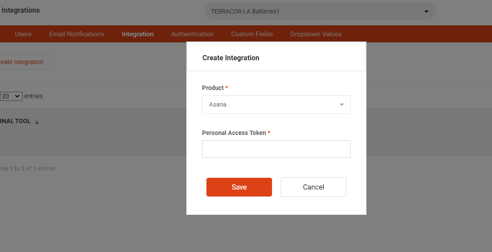Image resolution: width=492 pixels, height=252 pixels.
Task: Click the Save button
Action: 239,187
